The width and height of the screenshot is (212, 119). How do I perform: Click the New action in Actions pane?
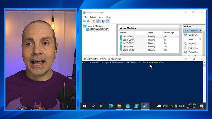[x=191, y=39]
